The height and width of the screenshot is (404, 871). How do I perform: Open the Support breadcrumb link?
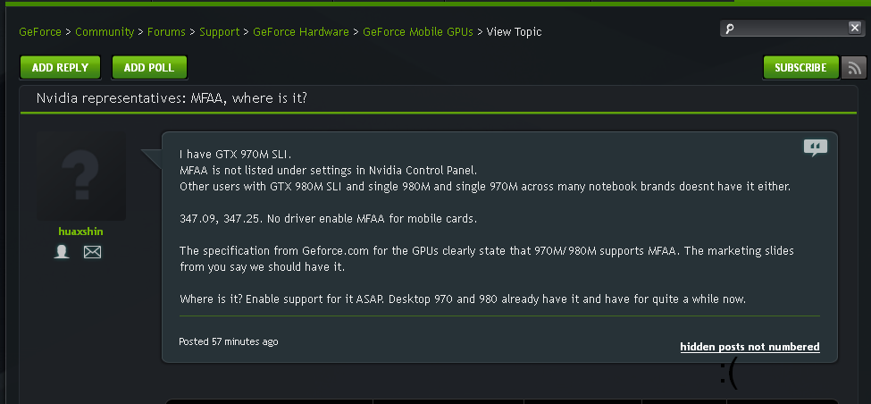point(220,32)
